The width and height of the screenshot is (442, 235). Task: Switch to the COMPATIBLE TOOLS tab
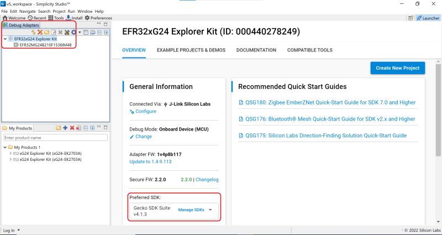[310, 50]
